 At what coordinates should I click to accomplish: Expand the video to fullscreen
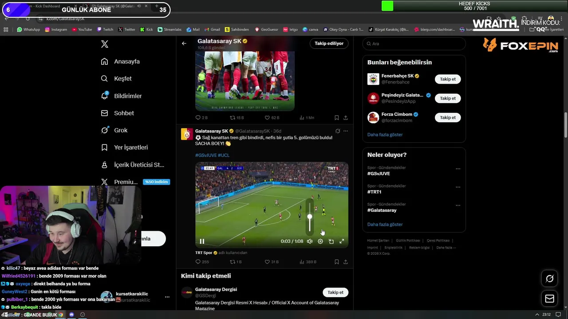[x=342, y=241]
